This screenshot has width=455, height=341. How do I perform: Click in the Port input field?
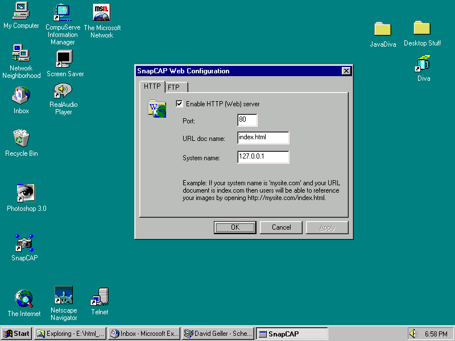click(x=247, y=120)
